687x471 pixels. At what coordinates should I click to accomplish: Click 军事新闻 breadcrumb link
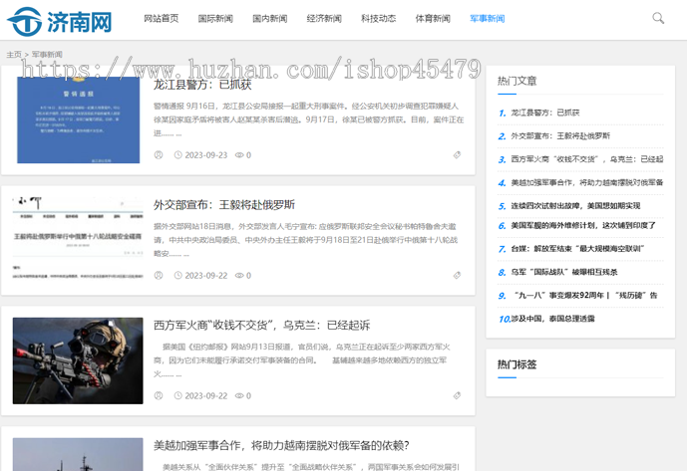pyautogui.click(x=47, y=55)
